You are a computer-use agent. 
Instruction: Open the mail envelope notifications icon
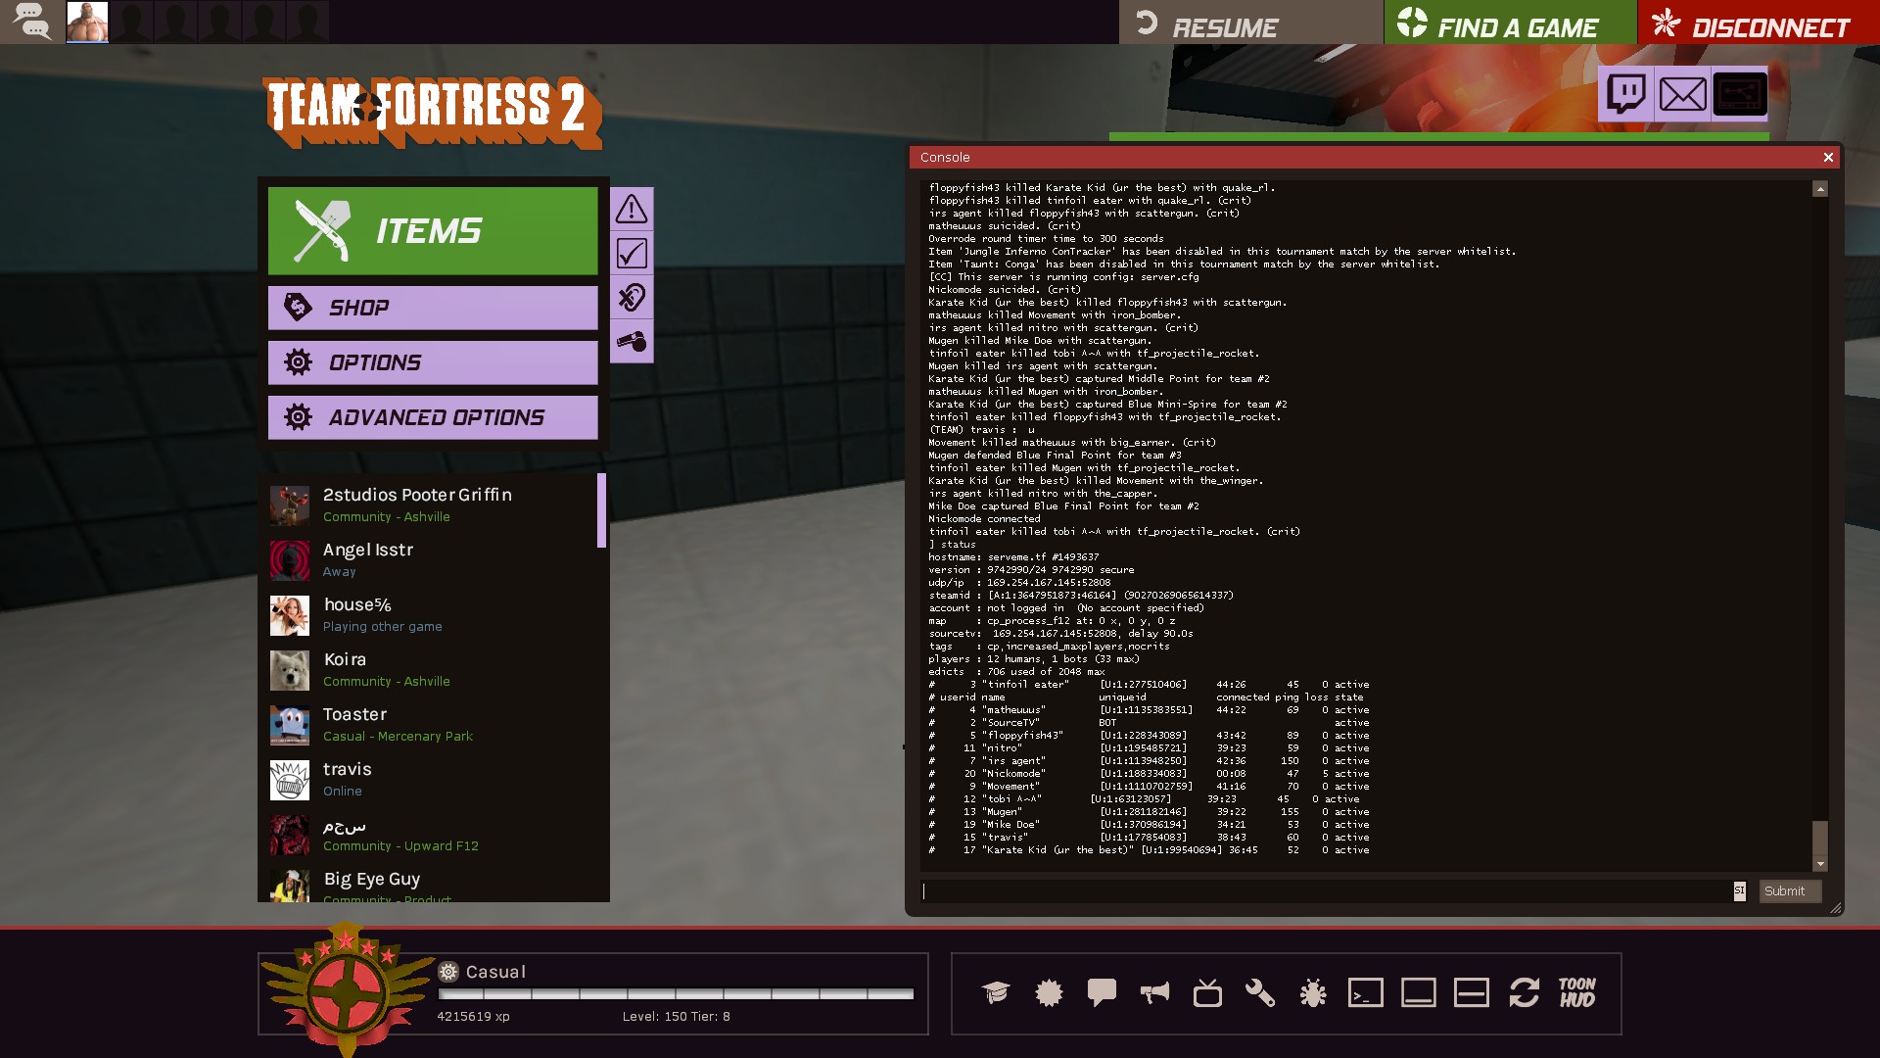click(x=1682, y=94)
